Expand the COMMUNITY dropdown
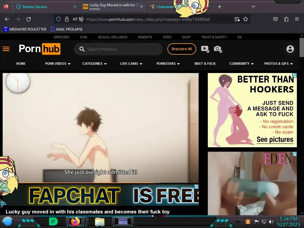The width and height of the screenshot is (304, 228). click(x=242, y=64)
